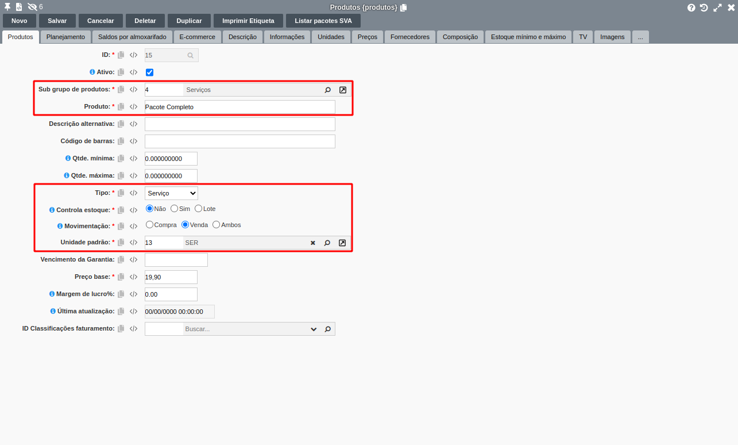738x445 pixels.
Task: Click the Produto field with Pacote Completo
Action: tap(240, 107)
